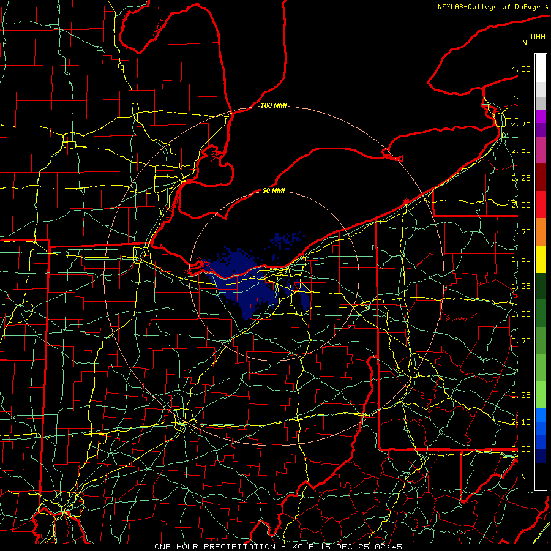
Task: Select the yellow legend swatch
Action: [x=541, y=259]
